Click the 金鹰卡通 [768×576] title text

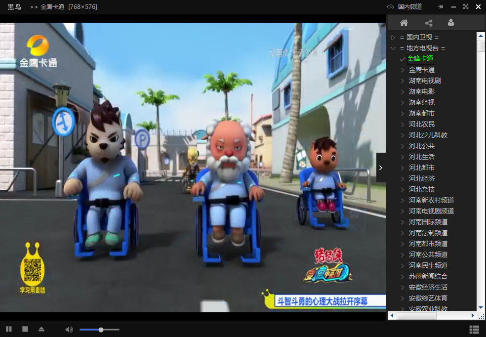(69, 7)
